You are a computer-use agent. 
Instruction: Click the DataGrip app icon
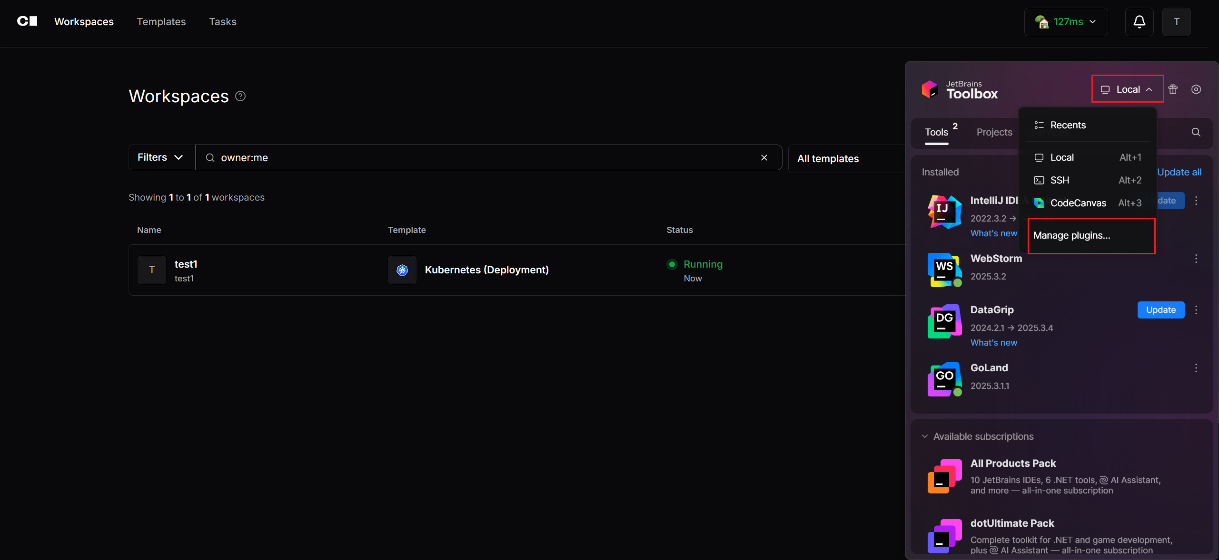click(944, 321)
